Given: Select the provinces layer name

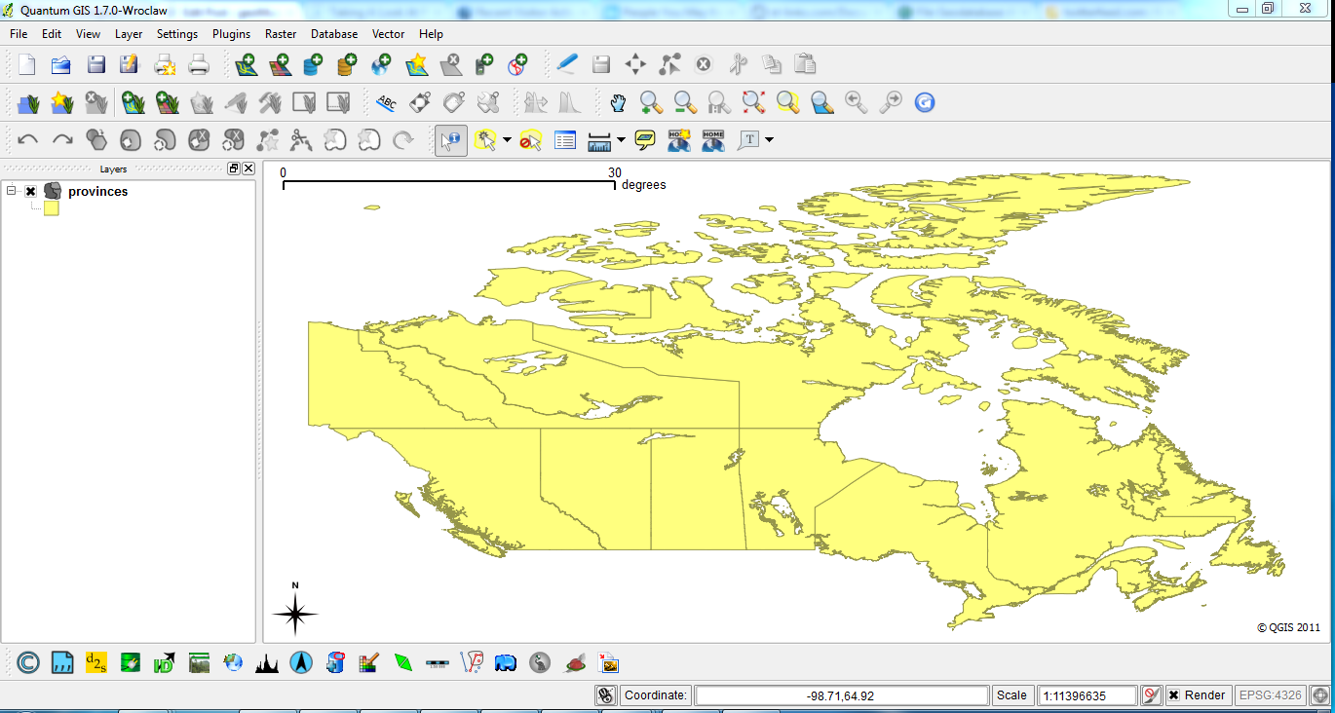Looking at the screenshot, I should 97,192.
